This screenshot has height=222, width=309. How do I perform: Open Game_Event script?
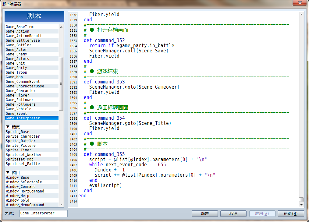(x=32, y=114)
